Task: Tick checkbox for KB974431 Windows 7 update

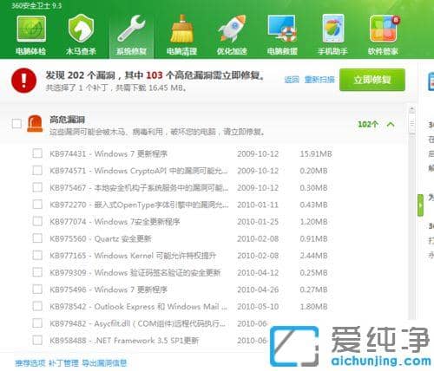Action: pos(37,153)
